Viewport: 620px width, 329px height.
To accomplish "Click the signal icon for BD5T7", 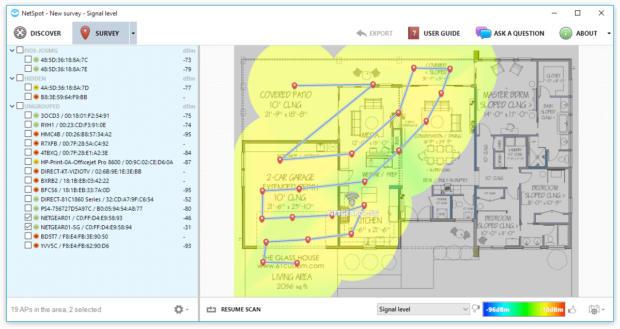I will (x=36, y=237).
